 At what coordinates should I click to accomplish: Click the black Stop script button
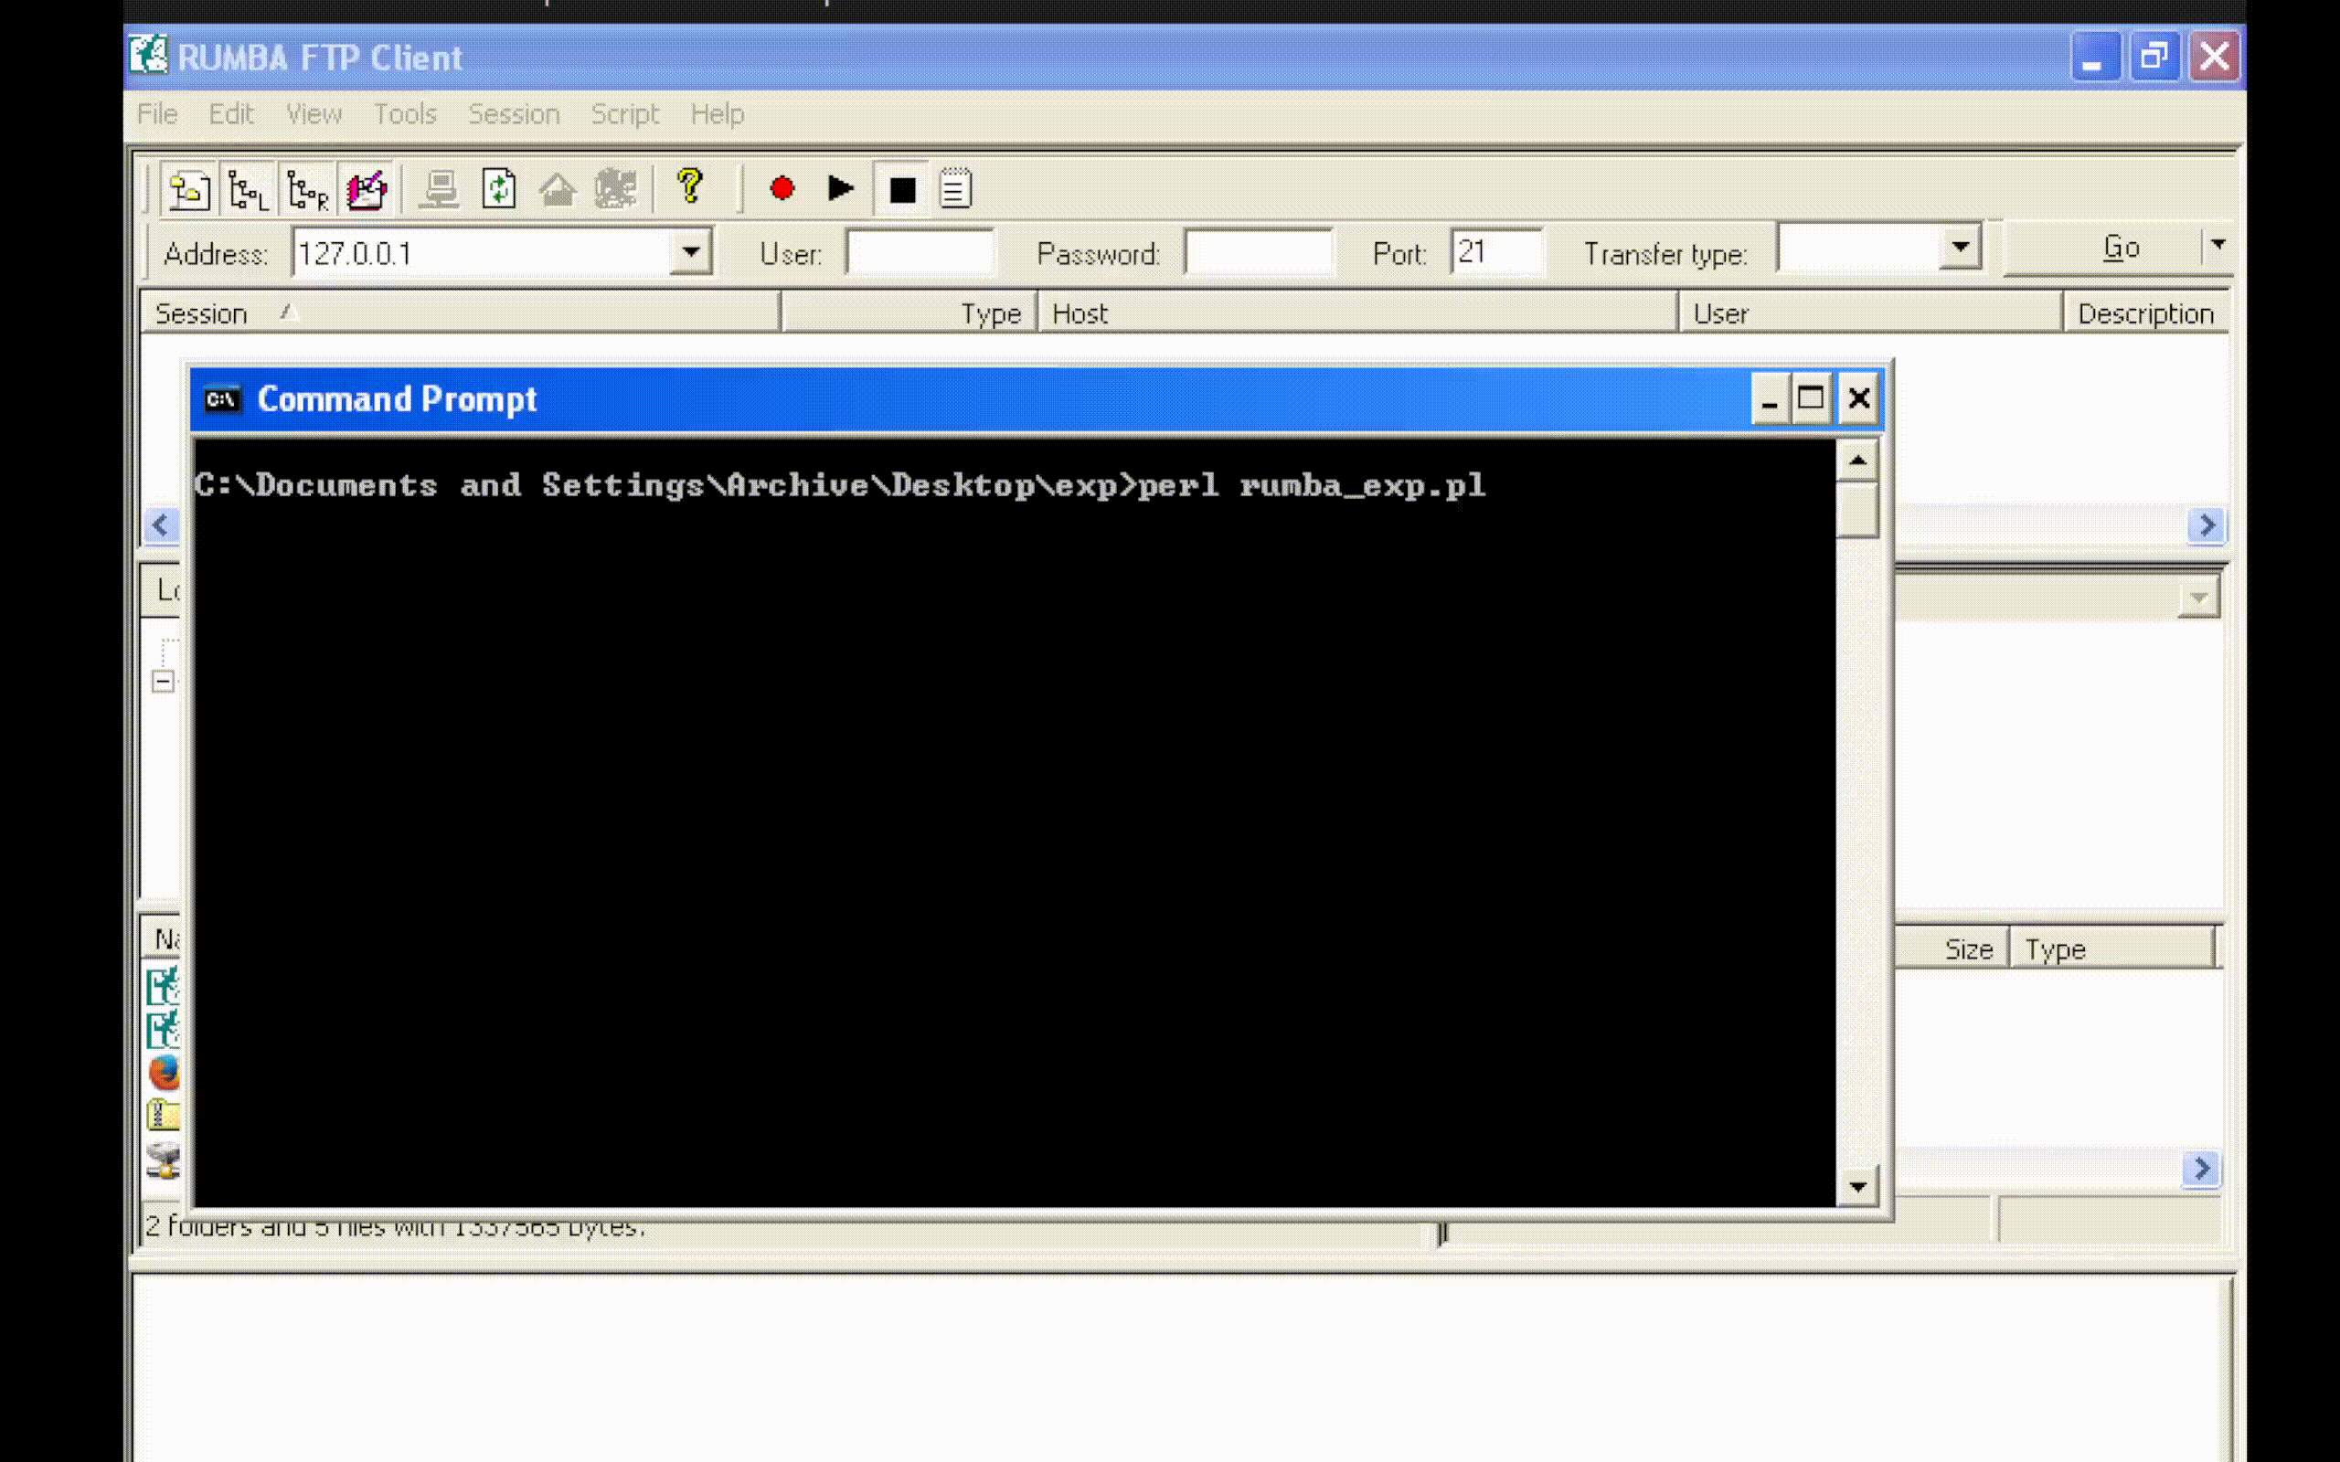click(x=901, y=189)
